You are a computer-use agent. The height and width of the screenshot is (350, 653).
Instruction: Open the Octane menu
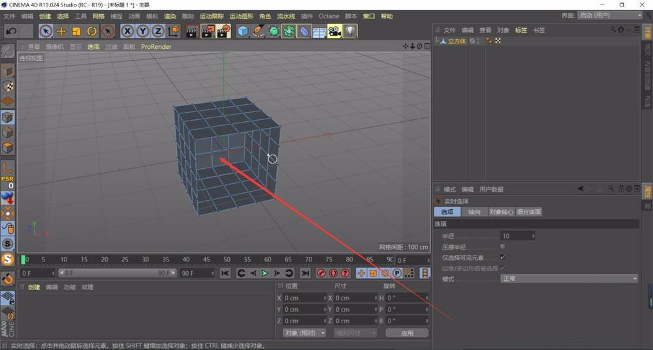pyautogui.click(x=329, y=16)
